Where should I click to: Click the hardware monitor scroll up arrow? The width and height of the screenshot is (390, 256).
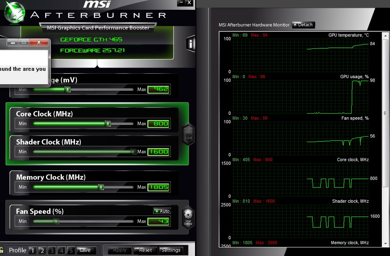tap(385, 36)
